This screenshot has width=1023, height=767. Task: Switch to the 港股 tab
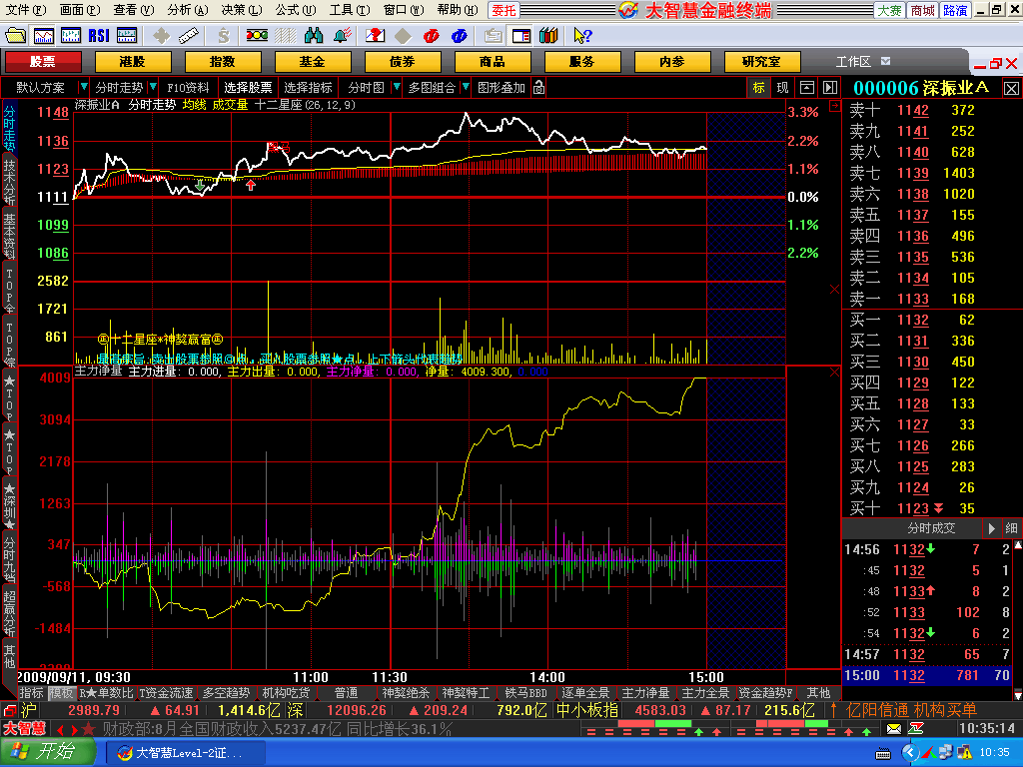point(133,61)
